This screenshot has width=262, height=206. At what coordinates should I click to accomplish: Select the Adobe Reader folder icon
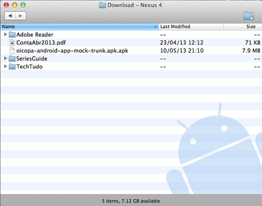tap(12, 34)
